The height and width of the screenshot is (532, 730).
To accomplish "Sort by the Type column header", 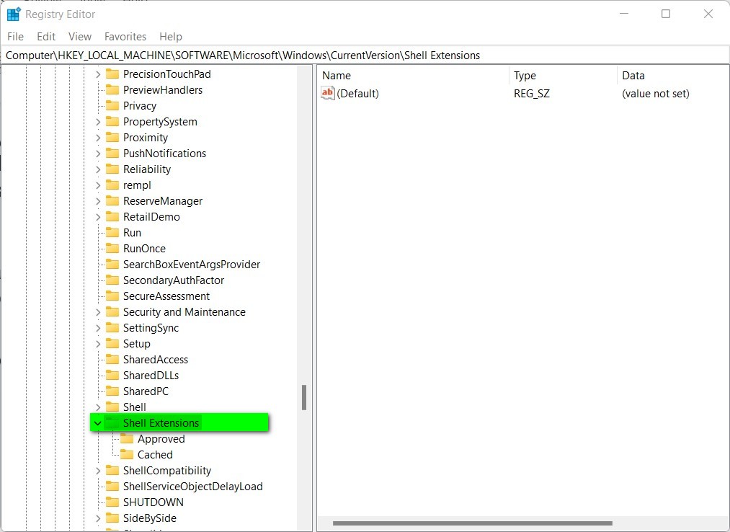I will (564, 76).
